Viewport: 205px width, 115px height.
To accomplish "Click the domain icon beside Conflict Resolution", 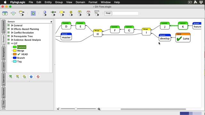I will (x=9, y=33).
